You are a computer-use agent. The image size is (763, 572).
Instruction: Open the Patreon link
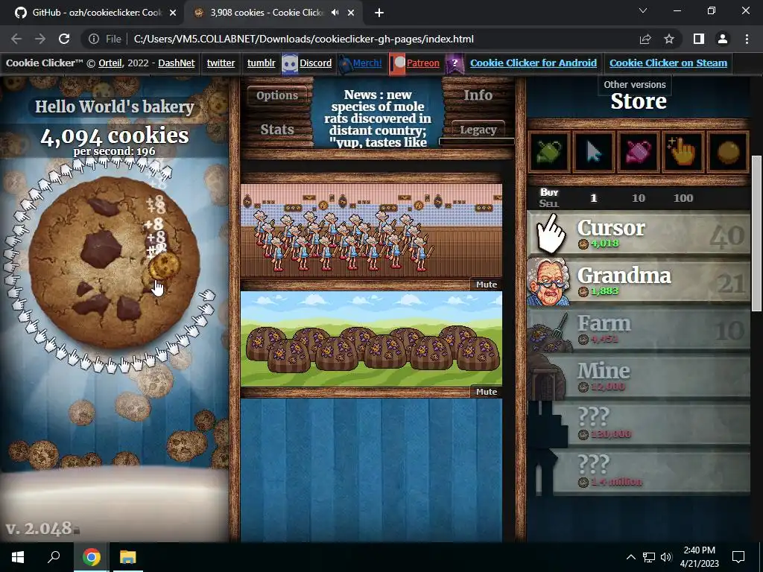pos(423,63)
